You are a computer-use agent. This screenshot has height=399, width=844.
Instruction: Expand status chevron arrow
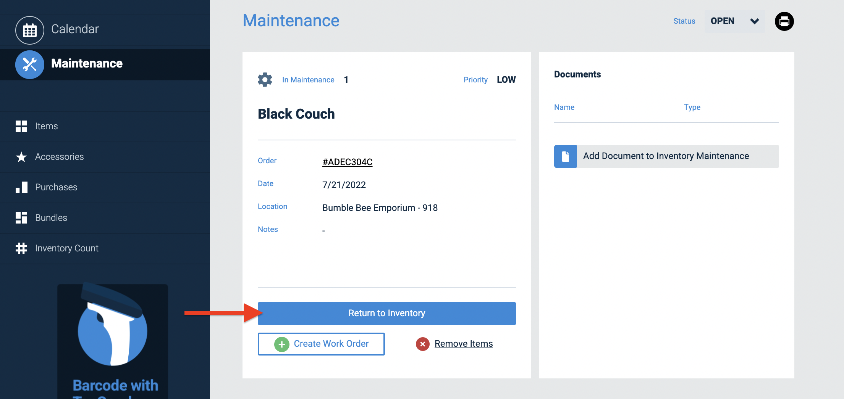click(754, 21)
